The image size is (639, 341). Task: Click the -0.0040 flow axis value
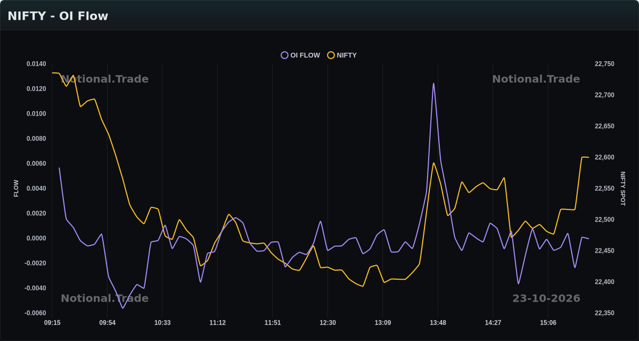[x=35, y=288]
